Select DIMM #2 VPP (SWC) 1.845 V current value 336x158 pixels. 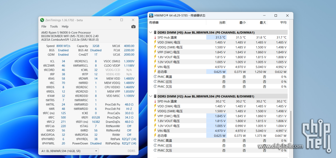pyautogui.click(x=216, y=116)
